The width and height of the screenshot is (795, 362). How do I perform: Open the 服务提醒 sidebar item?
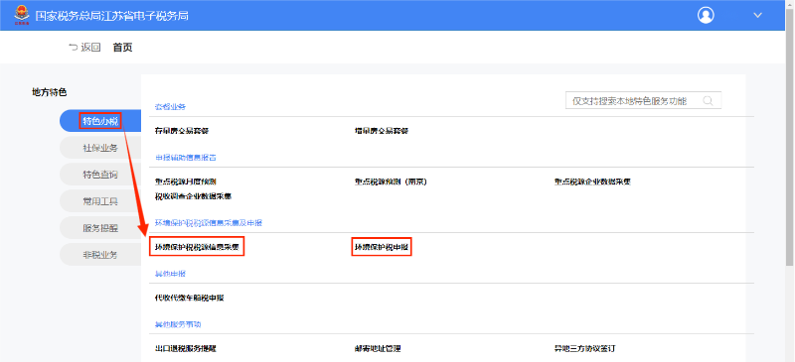tap(100, 228)
